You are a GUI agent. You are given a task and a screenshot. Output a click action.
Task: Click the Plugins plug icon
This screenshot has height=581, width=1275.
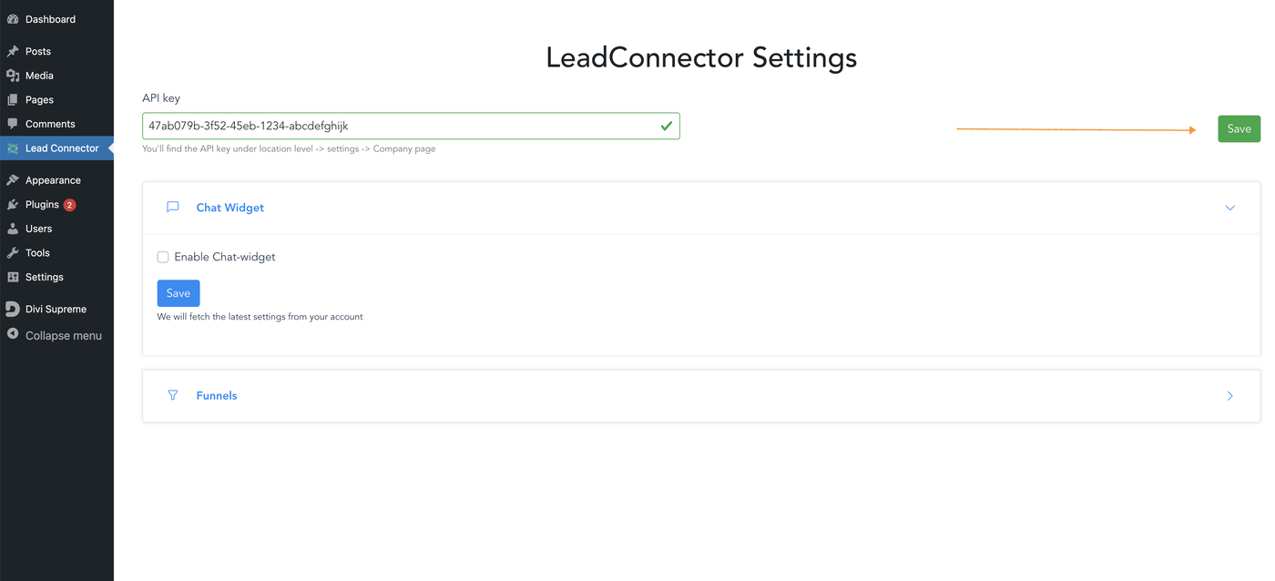pos(13,205)
